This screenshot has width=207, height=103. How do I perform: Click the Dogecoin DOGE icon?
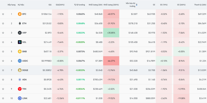tap(20, 70)
